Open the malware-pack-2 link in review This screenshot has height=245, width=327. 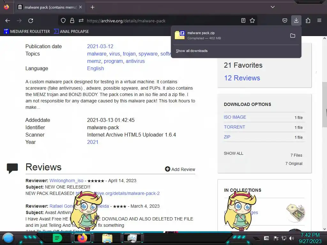click(x=129, y=193)
